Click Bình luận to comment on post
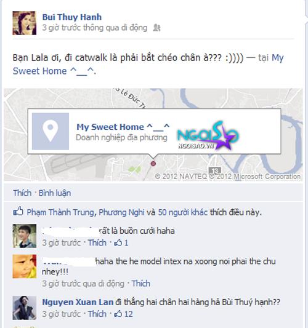Screen dimensions: 308x328 pyautogui.click(x=55, y=193)
